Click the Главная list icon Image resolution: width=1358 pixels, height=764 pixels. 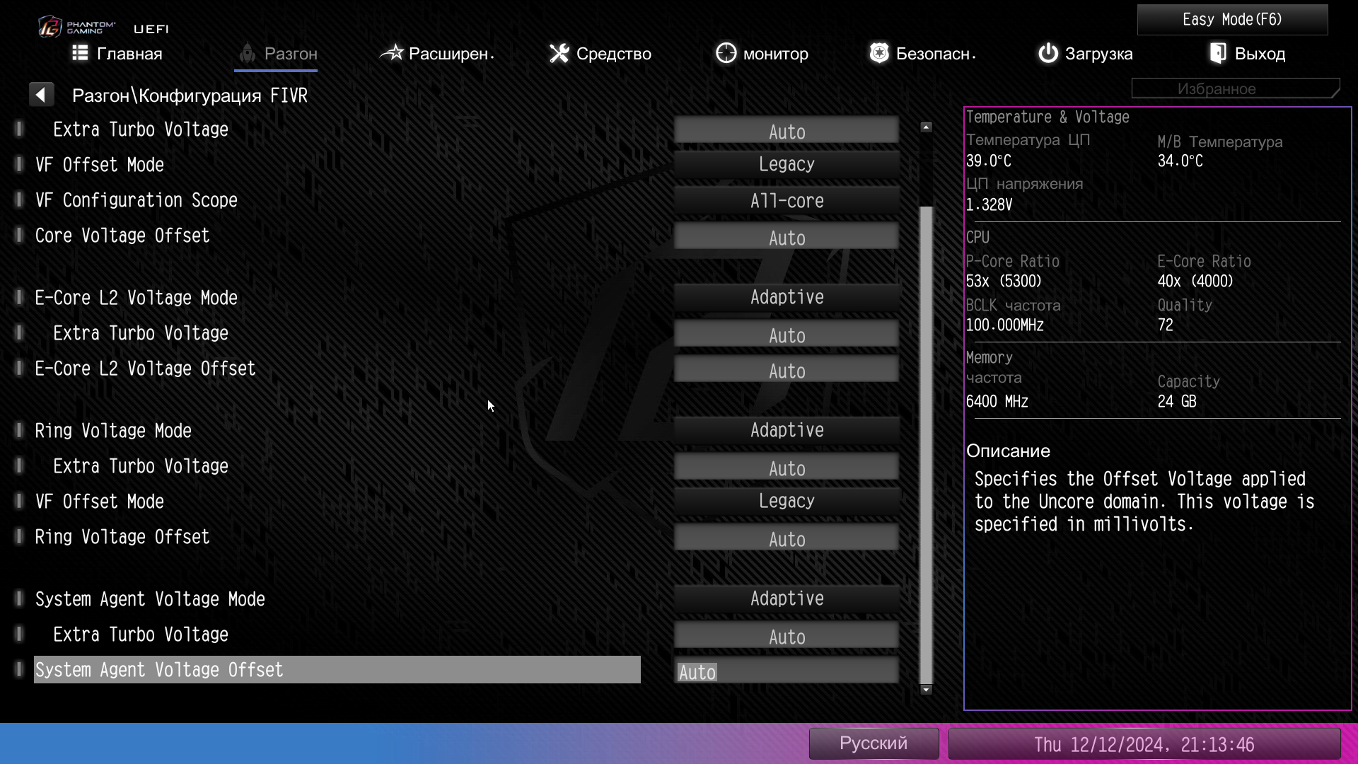tap(80, 53)
